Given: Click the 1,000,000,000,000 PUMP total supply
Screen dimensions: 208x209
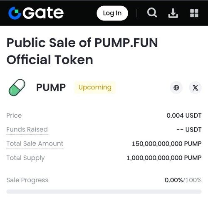Looking at the screenshot, I should tap(164, 158).
